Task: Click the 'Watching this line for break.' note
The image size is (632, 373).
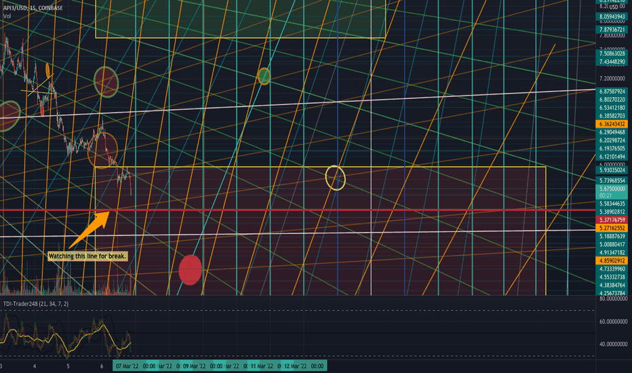Action: click(x=87, y=256)
